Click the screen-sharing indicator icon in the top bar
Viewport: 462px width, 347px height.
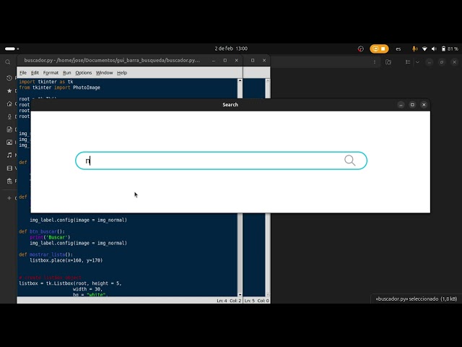[x=375, y=48]
